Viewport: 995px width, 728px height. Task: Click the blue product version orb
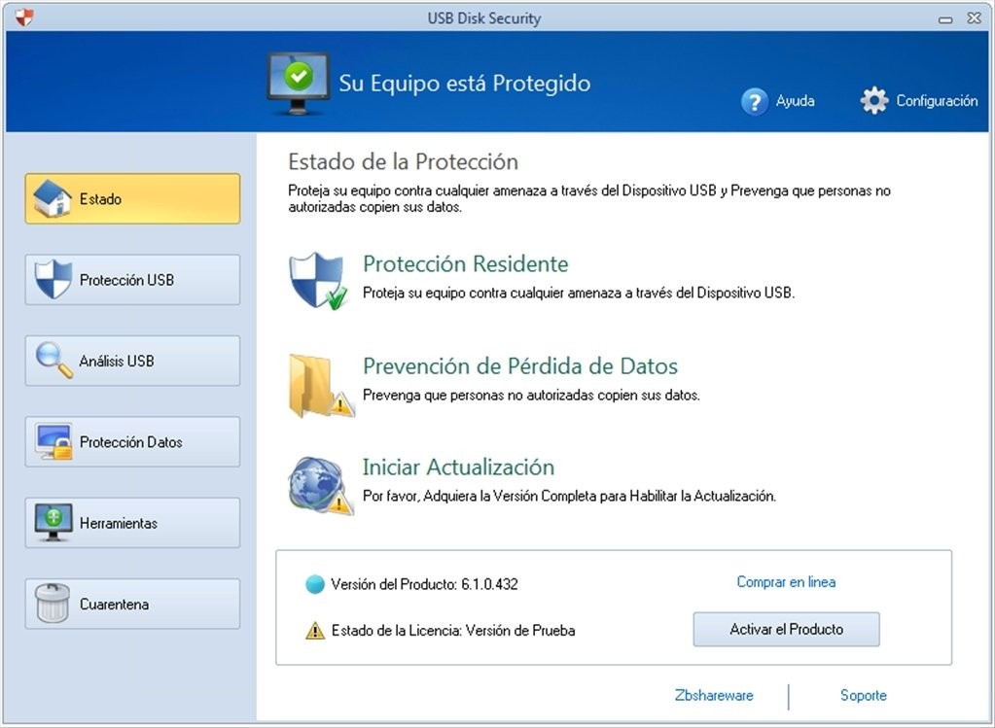(x=314, y=585)
